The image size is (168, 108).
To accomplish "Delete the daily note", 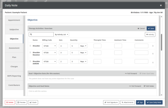I will coord(10,102).
